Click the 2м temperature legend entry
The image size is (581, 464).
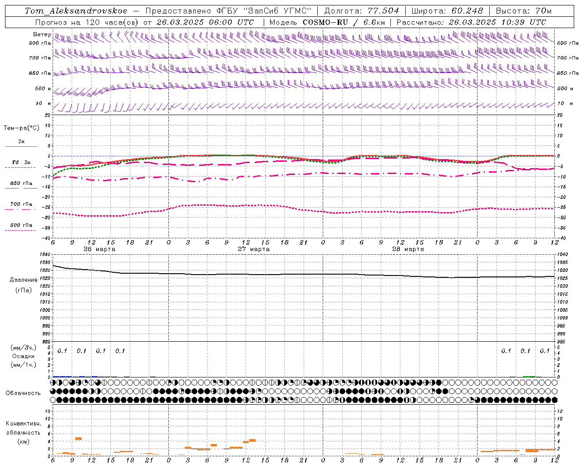[21, 141]
